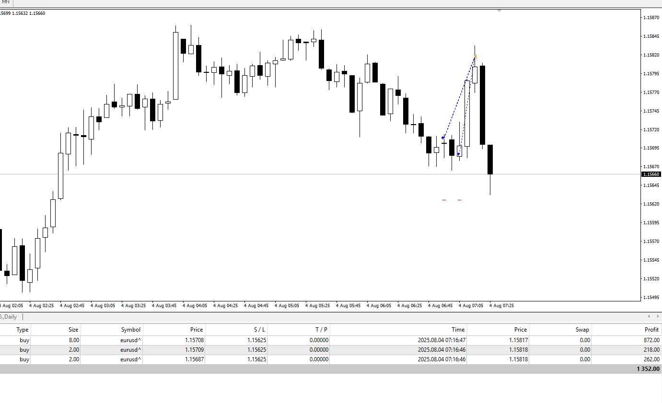Image resolution: width=662 pixels, height=403 pixels.
Task: Sort trades by Profit column header
Action: tap(651, 330)
